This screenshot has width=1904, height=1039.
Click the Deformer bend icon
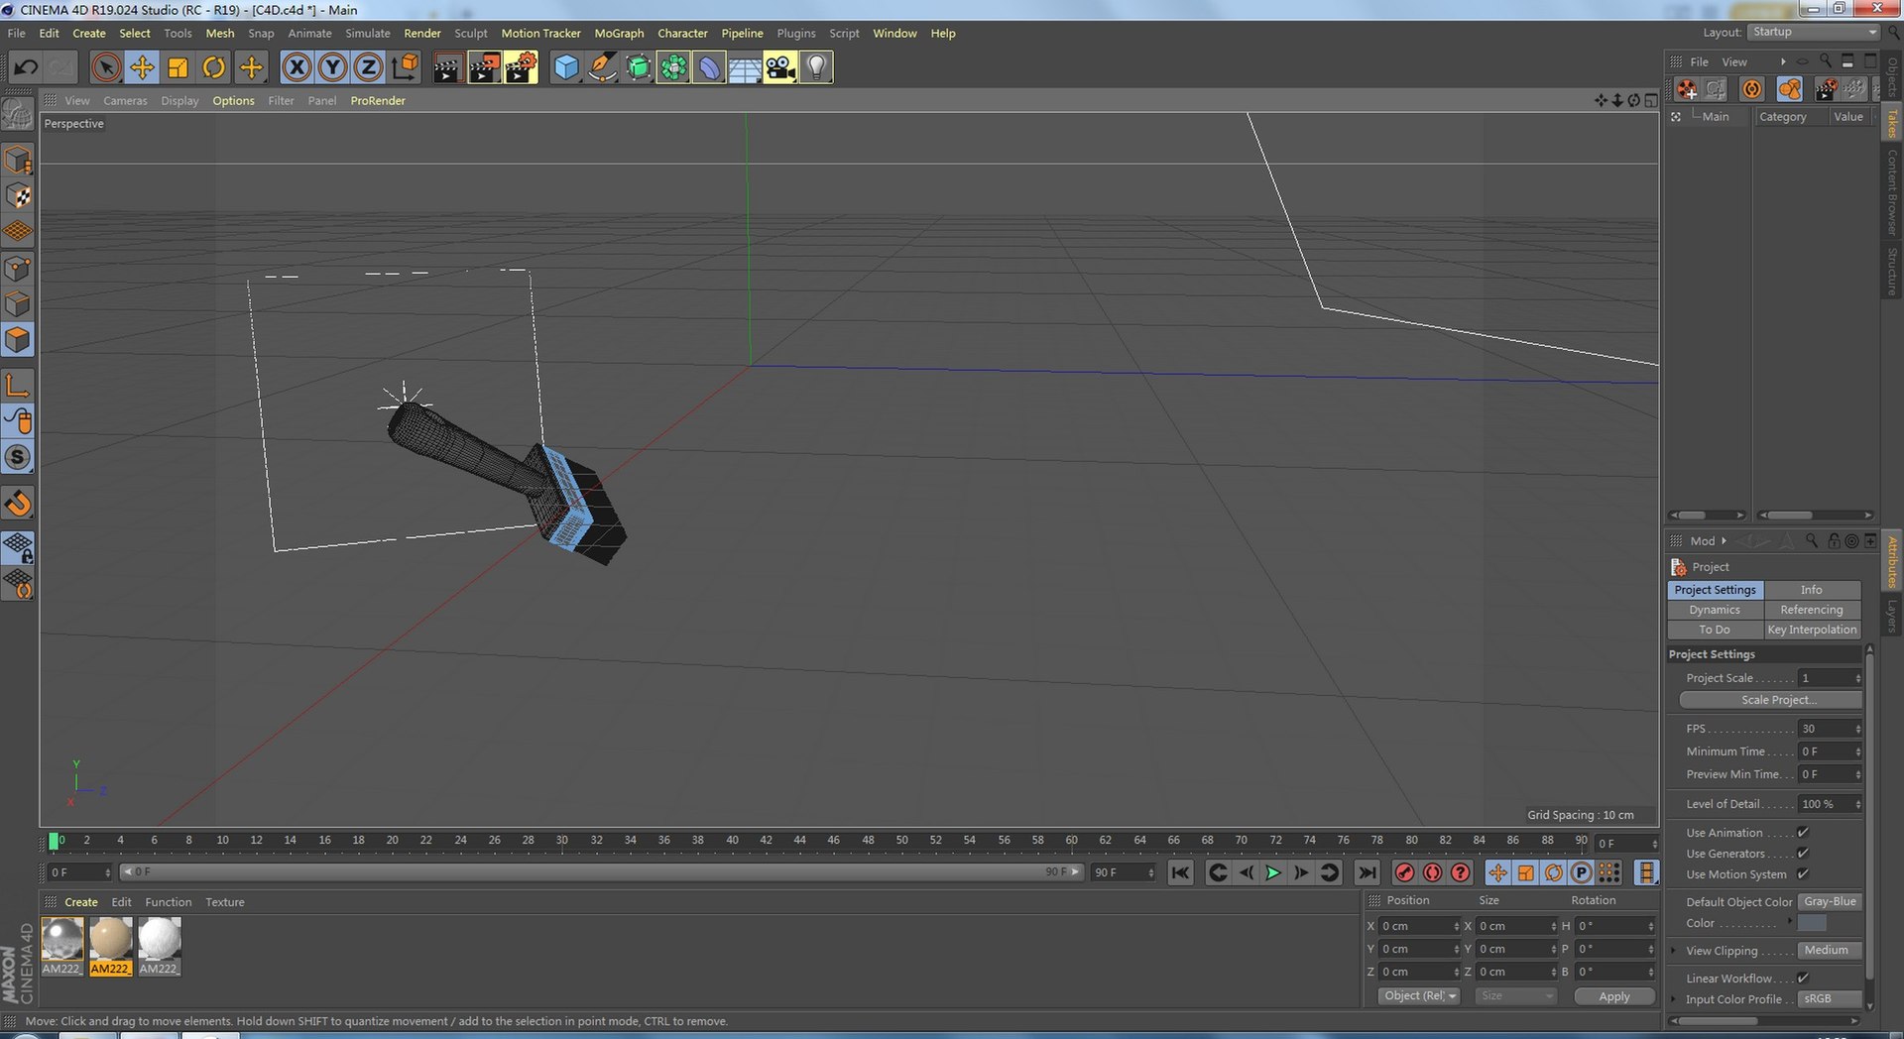coord(709,67)
